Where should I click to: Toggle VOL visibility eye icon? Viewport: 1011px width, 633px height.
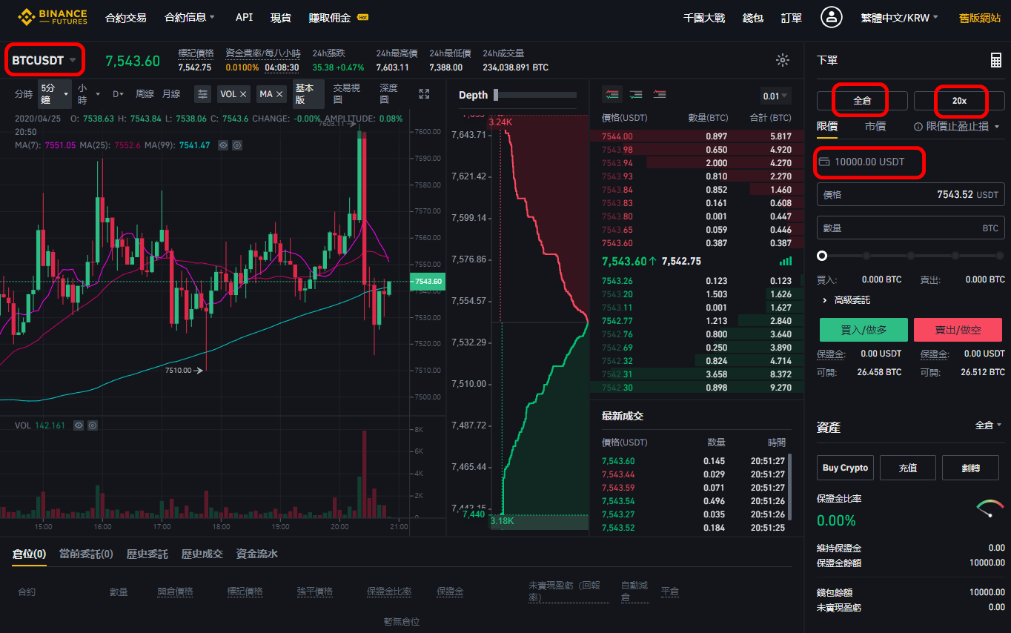79,425
